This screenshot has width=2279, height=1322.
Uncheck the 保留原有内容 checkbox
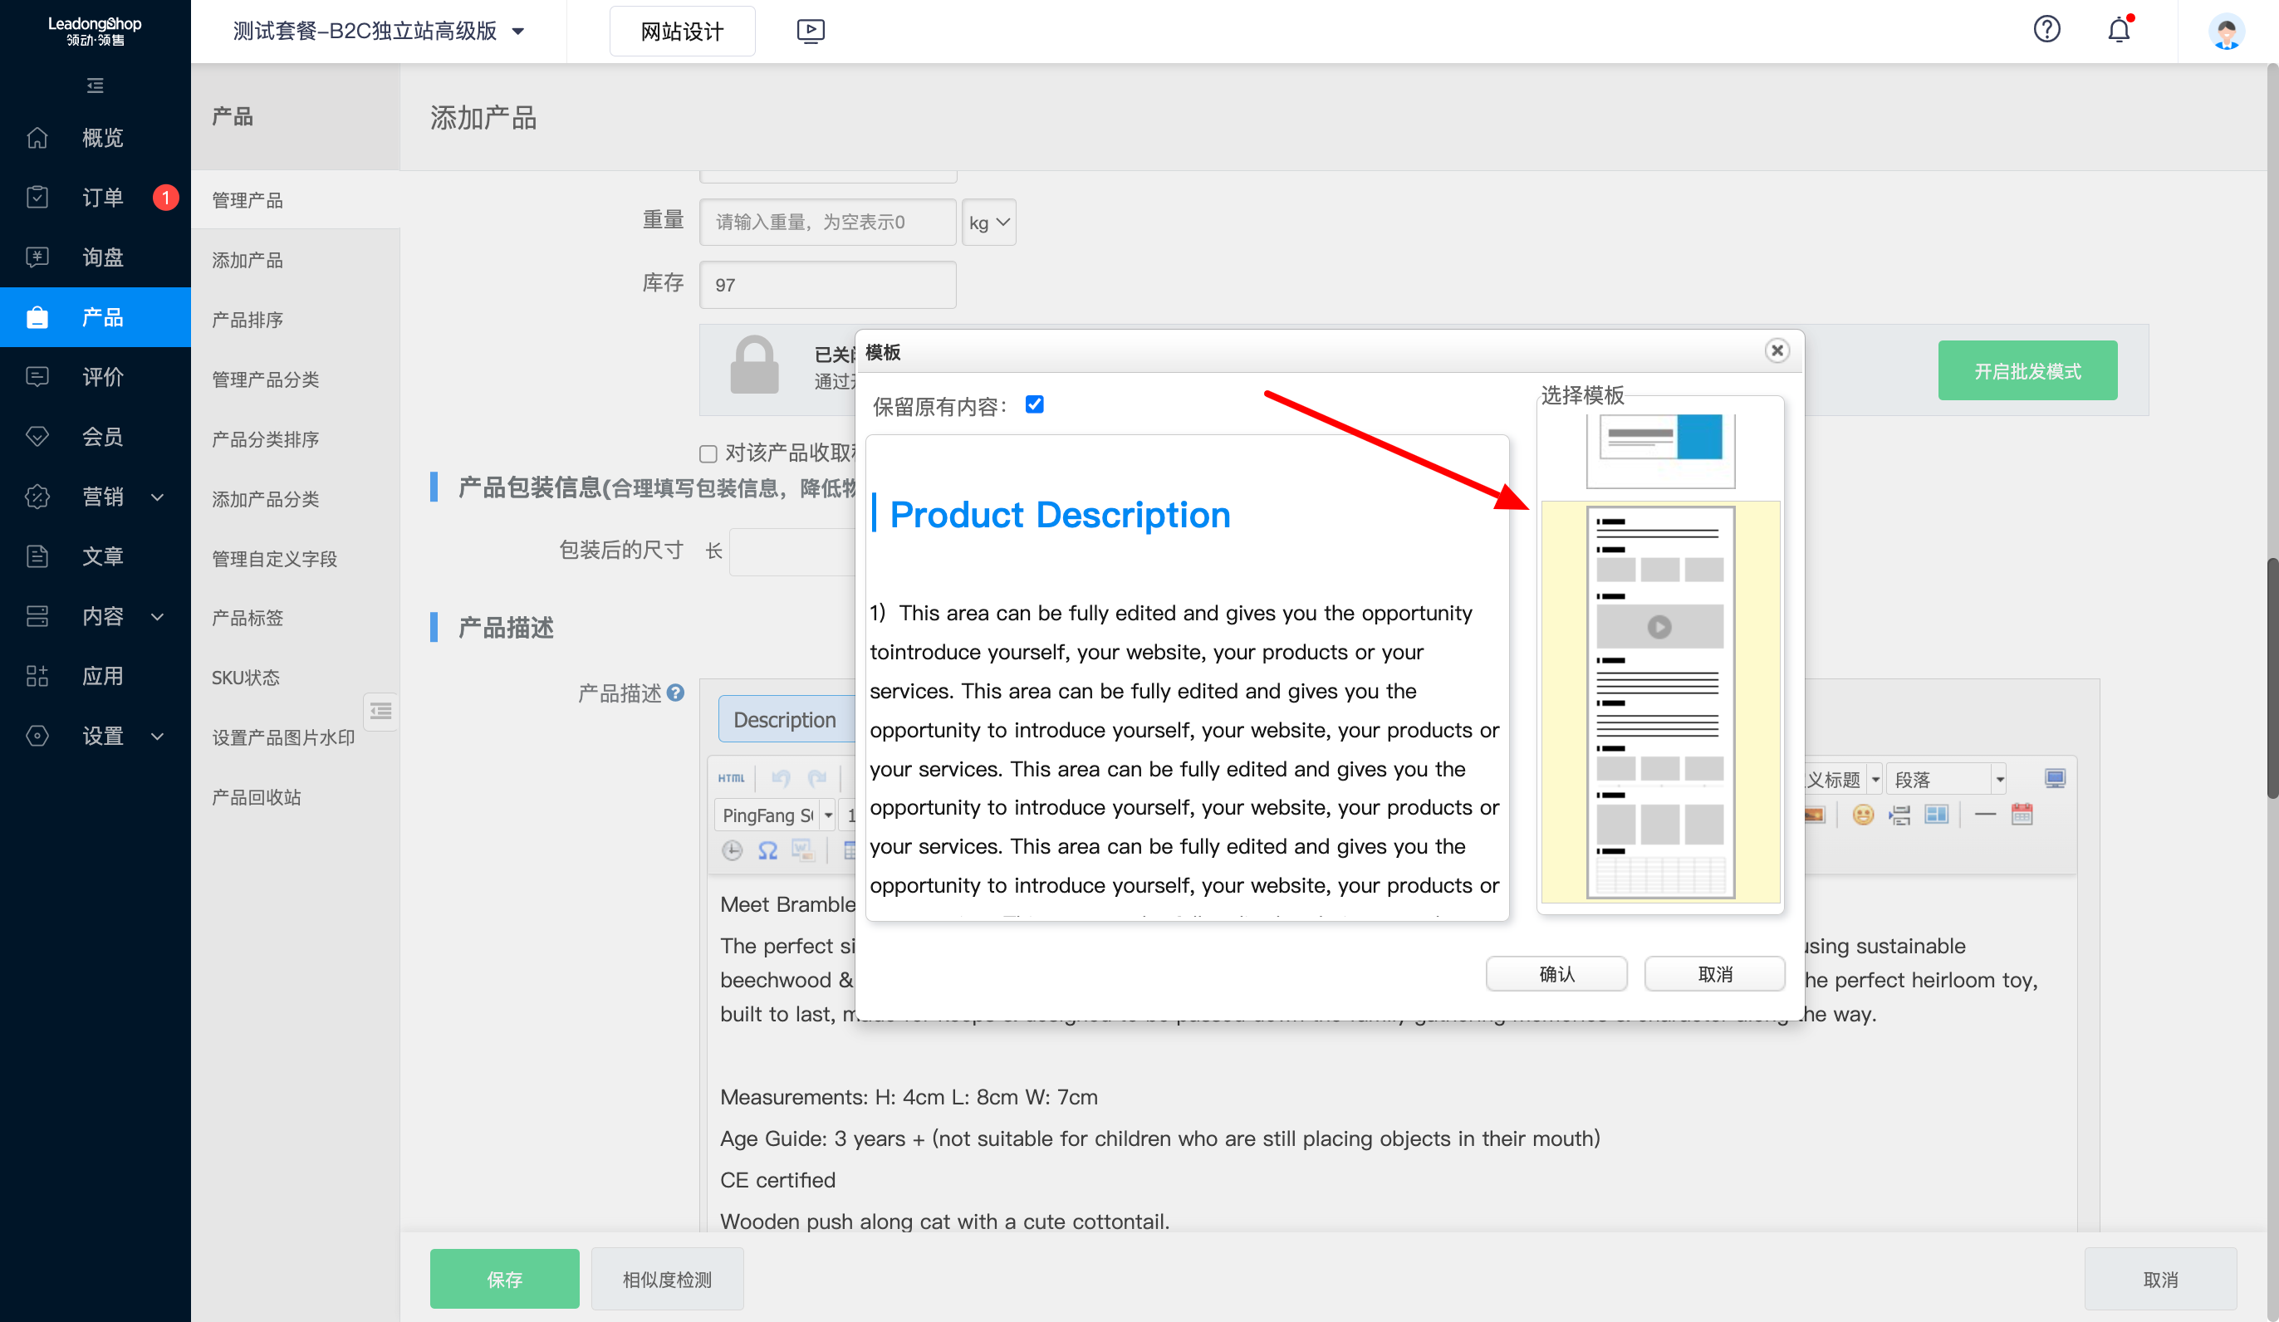[x=1035, y=404]
